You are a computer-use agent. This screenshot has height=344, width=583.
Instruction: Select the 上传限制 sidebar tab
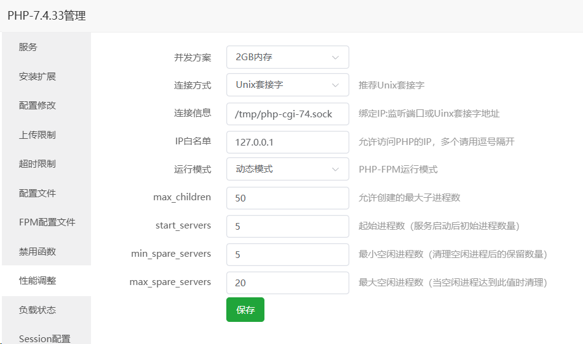pos(38,135)
